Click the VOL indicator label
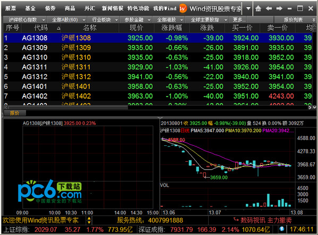Viewport: 318px width, 235px height. 165,185
